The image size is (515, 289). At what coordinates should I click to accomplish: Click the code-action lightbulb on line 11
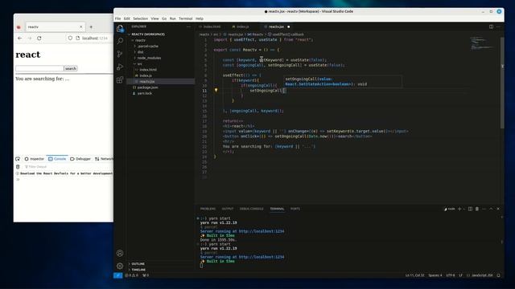(216, 90)
